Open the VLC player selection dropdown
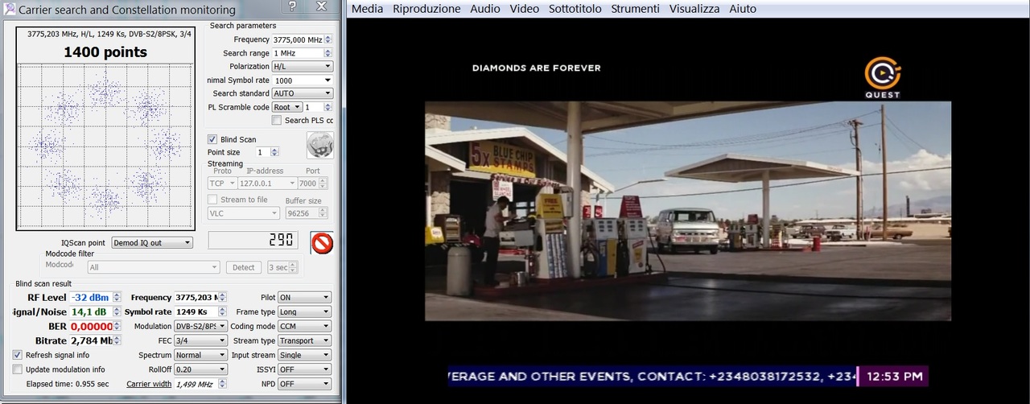Screen dimensions: 1030x404 [x=244, y=213]
